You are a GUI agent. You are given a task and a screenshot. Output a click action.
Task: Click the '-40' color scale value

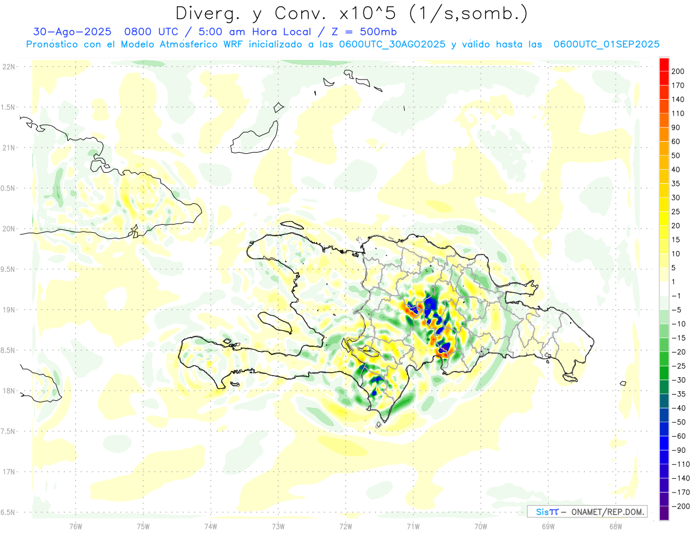coord(678,408)
